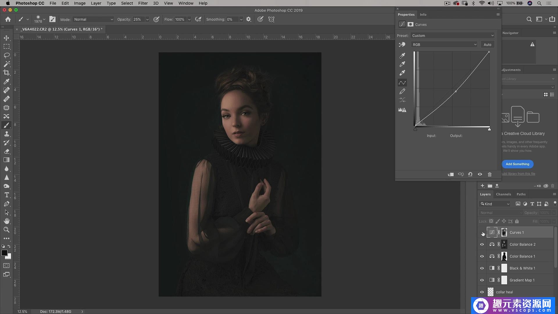The height and width of the screenshot is (314, 558).
Task: Click the Auto button in Curves
Action: (487, 44)
